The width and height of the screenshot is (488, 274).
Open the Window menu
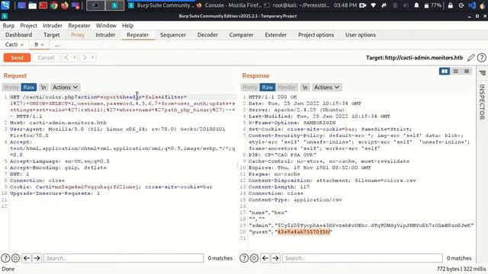[x=106, y=25]
